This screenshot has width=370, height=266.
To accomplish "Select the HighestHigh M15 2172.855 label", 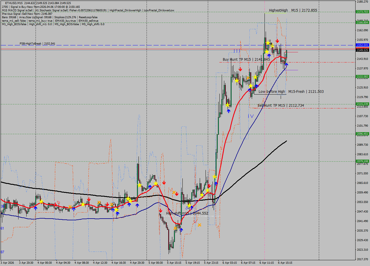I will pyautogui.click(x=293, y=10).
